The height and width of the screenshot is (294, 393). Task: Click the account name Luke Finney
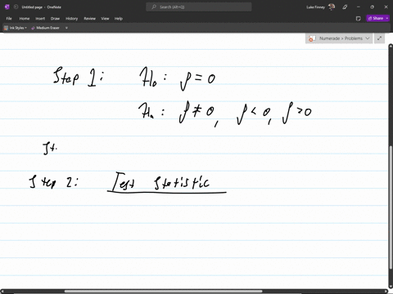(316, 7)
